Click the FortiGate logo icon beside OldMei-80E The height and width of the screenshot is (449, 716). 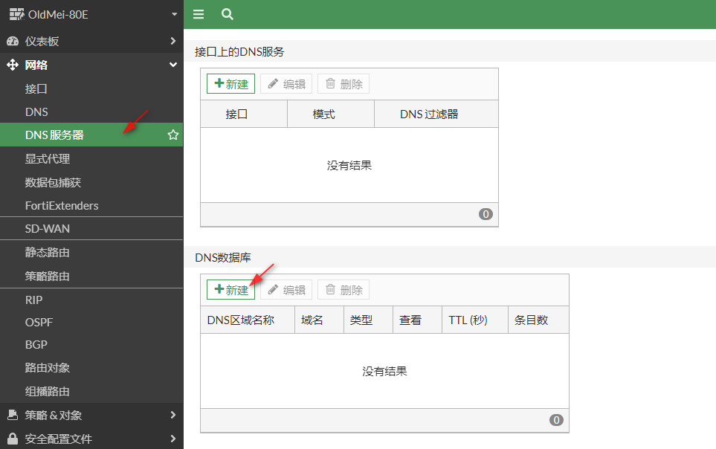(17, 14)
